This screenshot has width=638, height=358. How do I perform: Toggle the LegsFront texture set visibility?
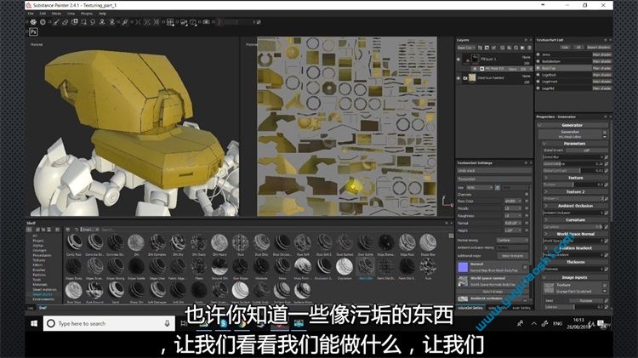tap(538, 82)
